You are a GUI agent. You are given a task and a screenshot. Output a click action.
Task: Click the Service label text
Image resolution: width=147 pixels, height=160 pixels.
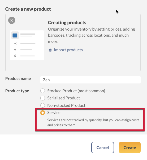(x=54, y=113)
